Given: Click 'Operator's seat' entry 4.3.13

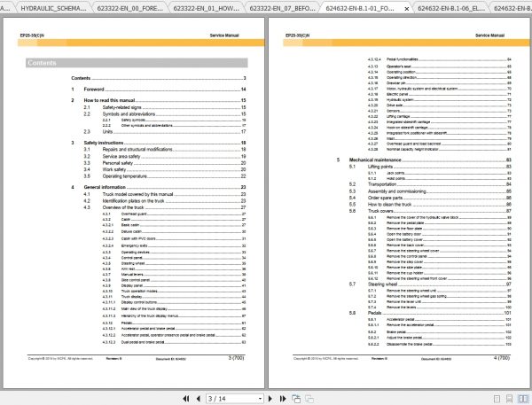Looking at the screenshot, I should (x=399, y=66).
